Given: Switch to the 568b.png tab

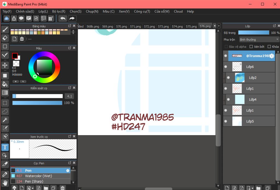Looking at the screenshot, I should [x=93, y=26].
